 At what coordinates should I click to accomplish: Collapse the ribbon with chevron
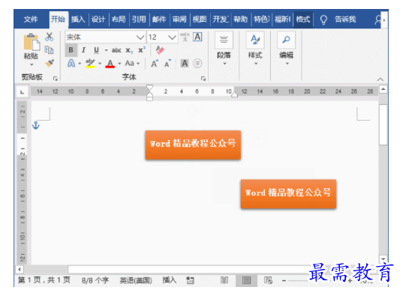(x=380, y=79)
